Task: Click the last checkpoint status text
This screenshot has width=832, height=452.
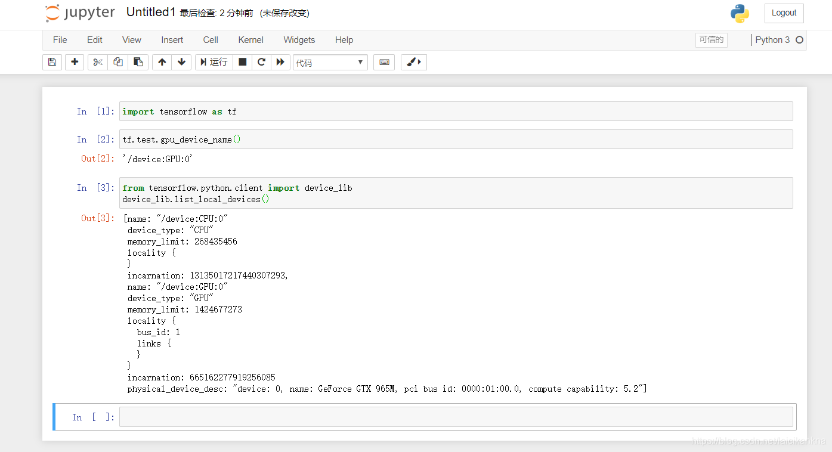Action: 218,13
